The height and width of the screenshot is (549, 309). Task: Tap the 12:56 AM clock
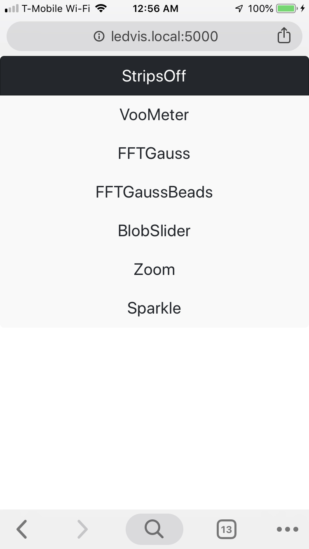click(156, 8)
